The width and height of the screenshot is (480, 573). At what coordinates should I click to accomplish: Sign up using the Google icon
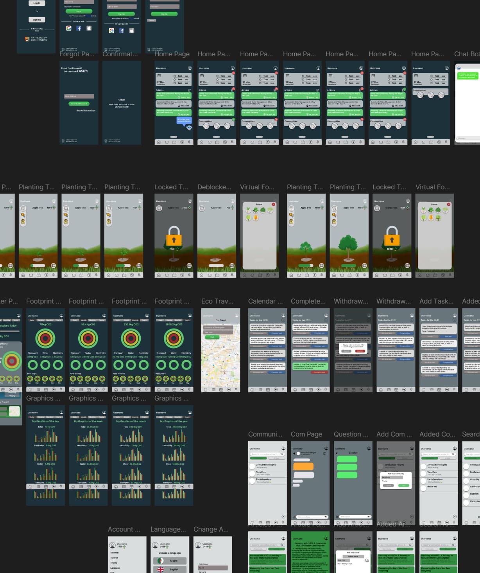click(x=111, y=31)
